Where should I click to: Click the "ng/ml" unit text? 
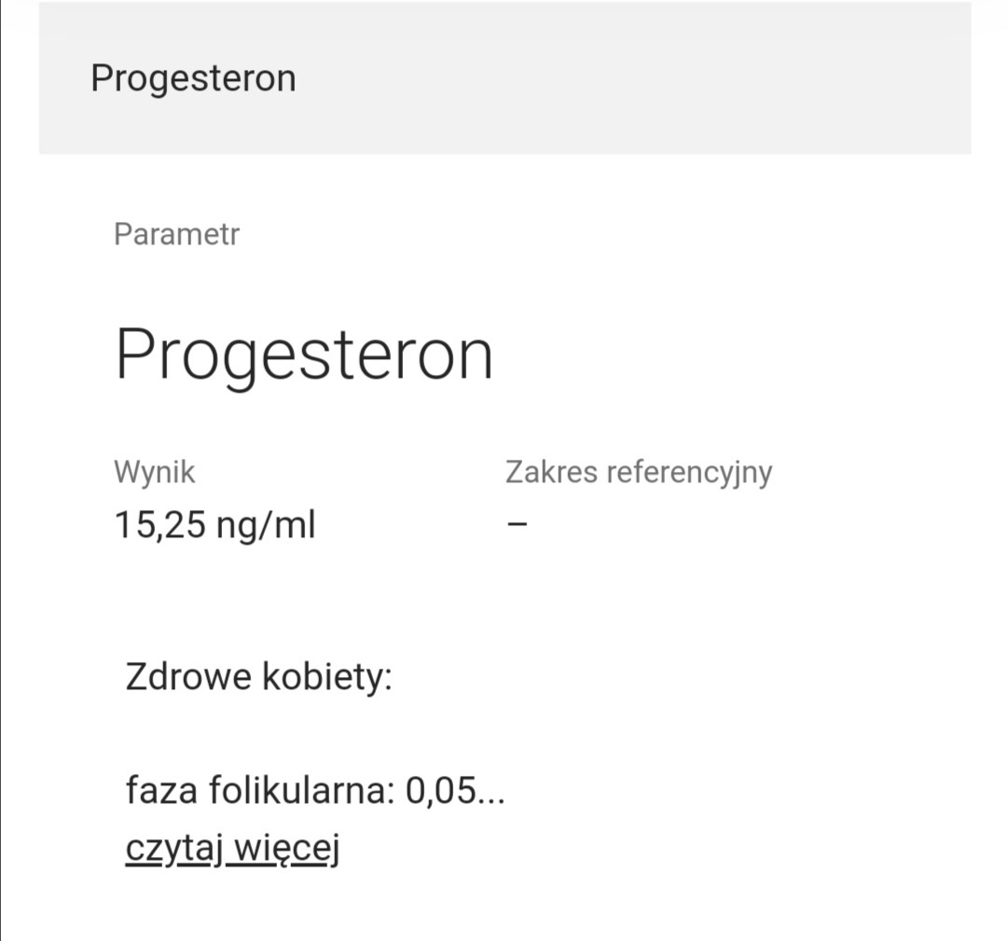266,526
